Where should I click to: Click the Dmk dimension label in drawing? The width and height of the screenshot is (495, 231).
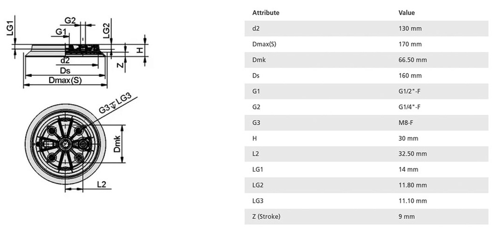tap(117, 144)
